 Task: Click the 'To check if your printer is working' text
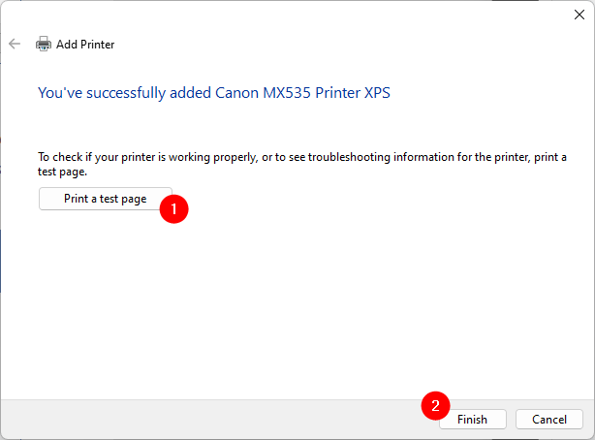click(302, 164)
